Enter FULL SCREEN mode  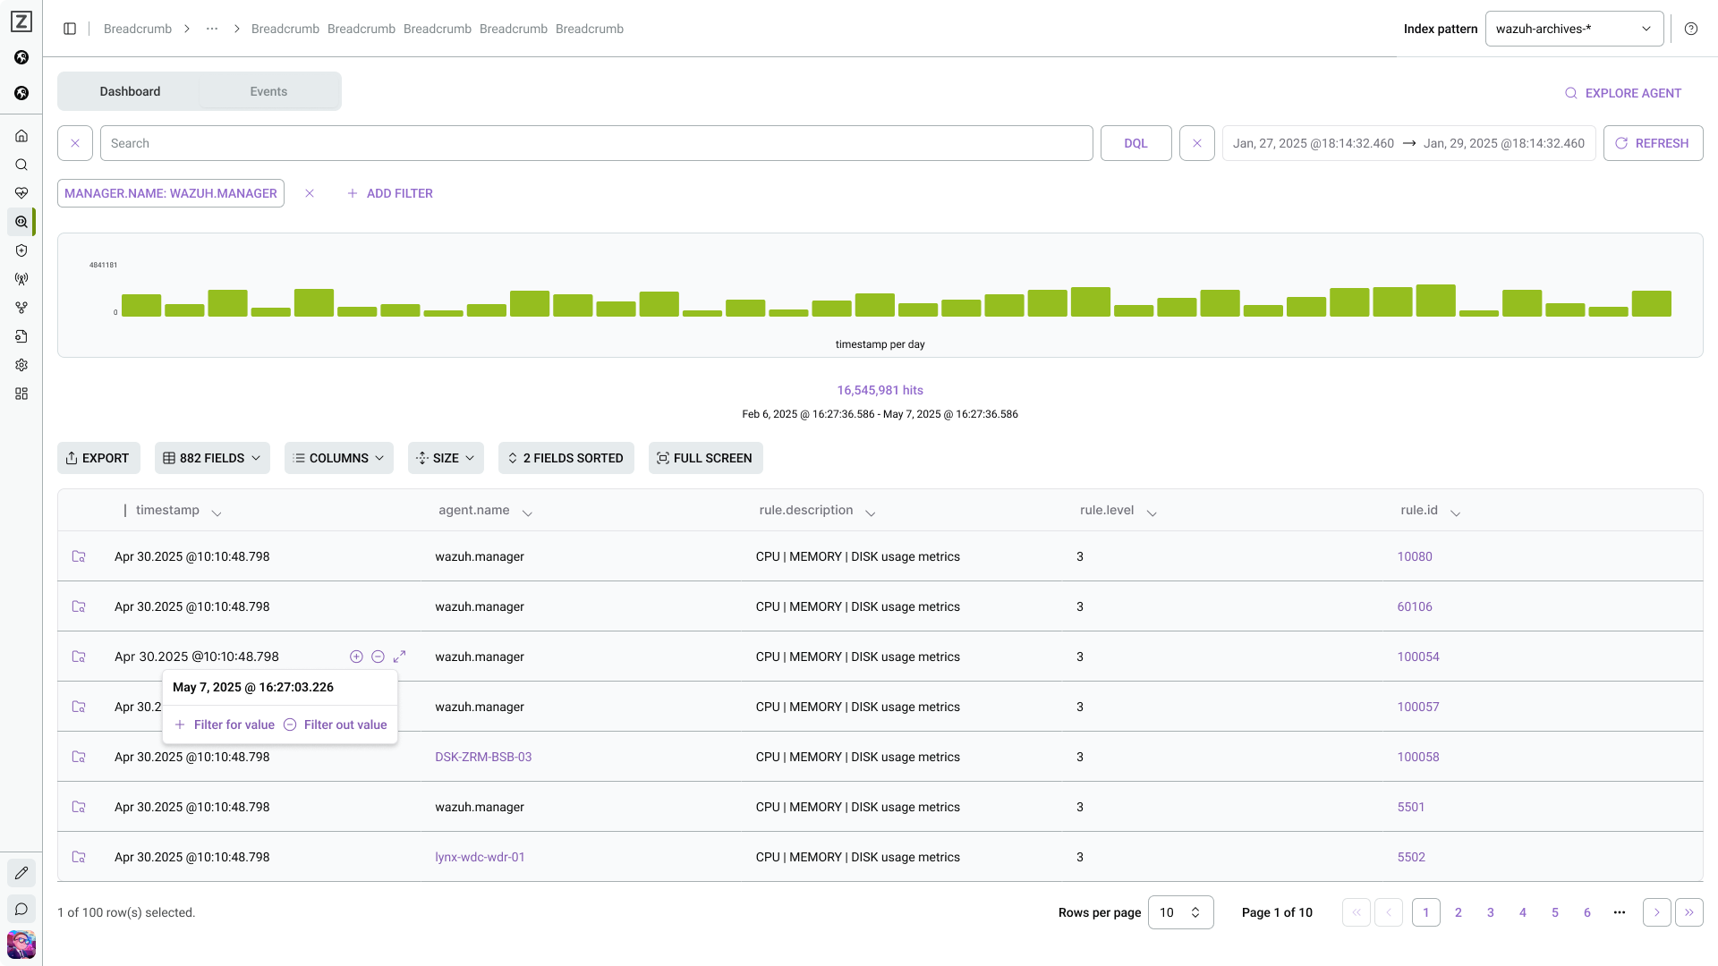pos(705,458)
